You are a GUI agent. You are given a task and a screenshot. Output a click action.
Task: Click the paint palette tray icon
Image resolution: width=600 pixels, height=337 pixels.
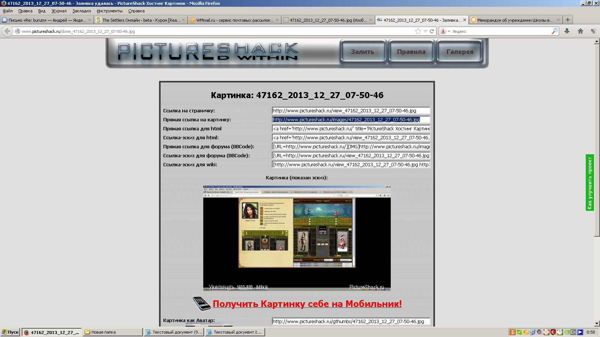pyautogui.click(x=526, y=332)
